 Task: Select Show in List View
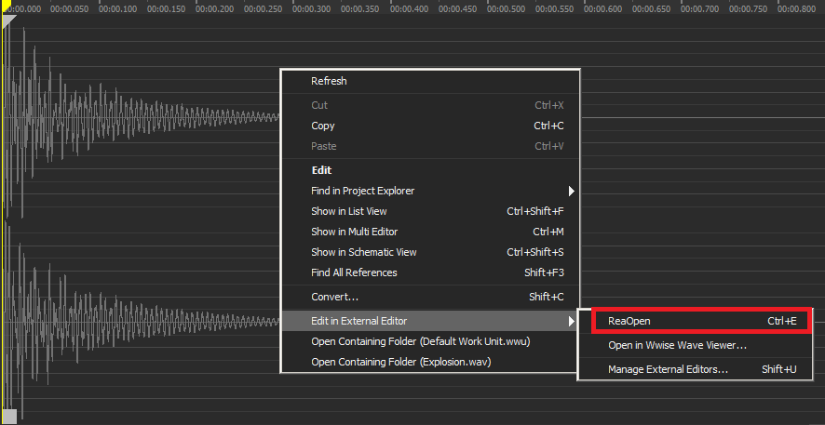click(430, 211)
